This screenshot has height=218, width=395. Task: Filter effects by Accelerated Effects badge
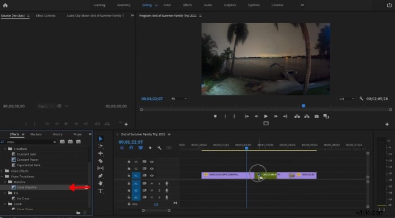[62, 142]
